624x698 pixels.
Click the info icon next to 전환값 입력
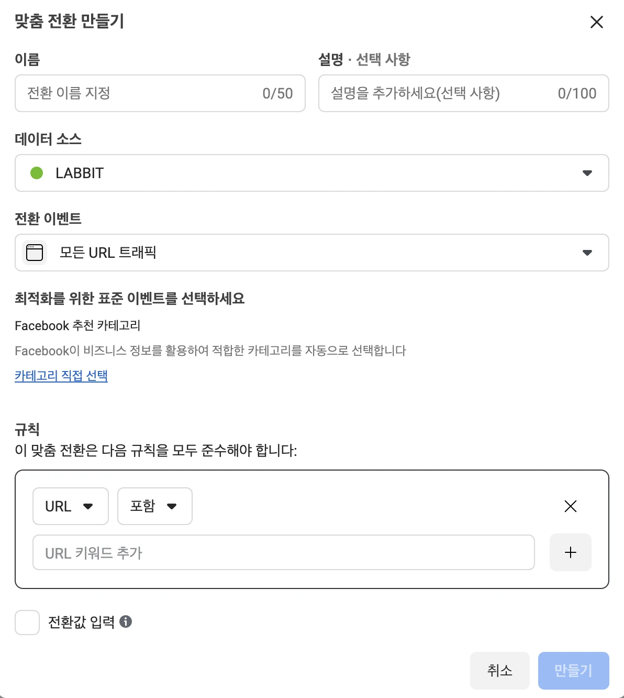[126, 621]
